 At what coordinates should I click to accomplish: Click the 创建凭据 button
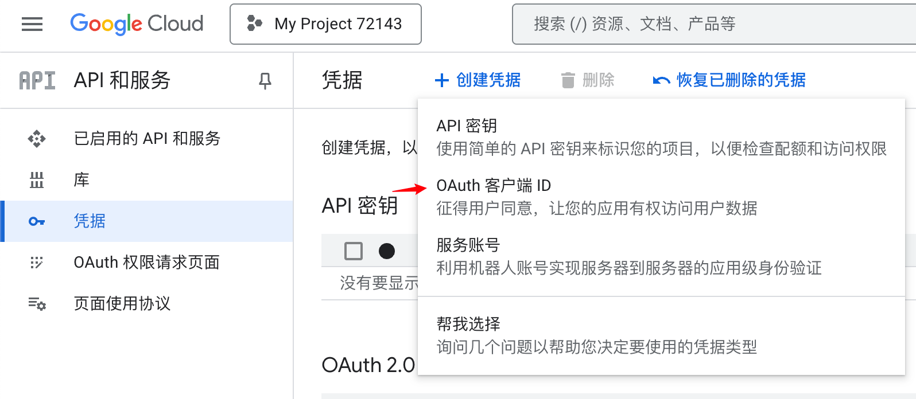[x=478, y=80]
